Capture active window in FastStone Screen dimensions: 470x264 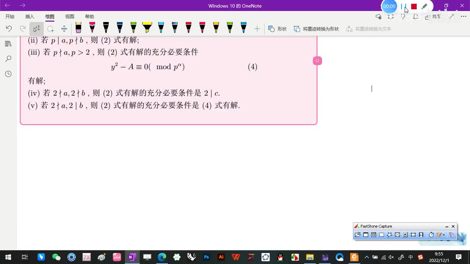tap(366, 235)
